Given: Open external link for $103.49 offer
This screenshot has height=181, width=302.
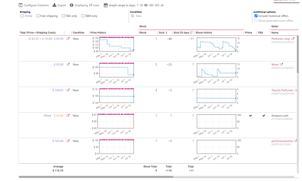Looking at the screenshot, I should [x=68, y=141].
